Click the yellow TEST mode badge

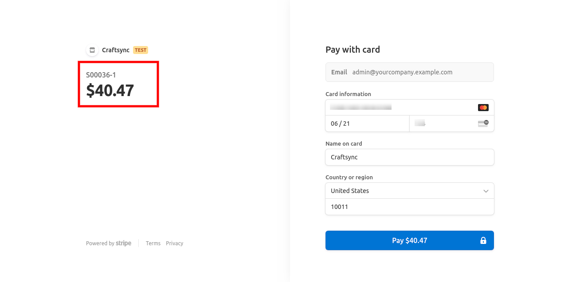141,50
